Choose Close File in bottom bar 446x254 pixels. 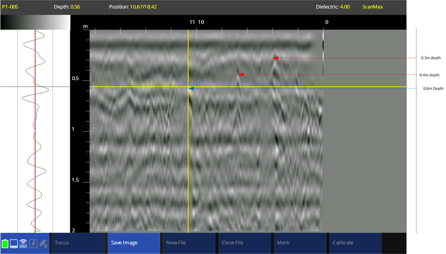click(243, 243)
